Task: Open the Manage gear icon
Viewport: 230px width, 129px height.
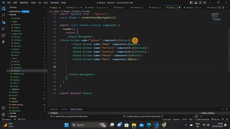Action: tap(3, 115)
